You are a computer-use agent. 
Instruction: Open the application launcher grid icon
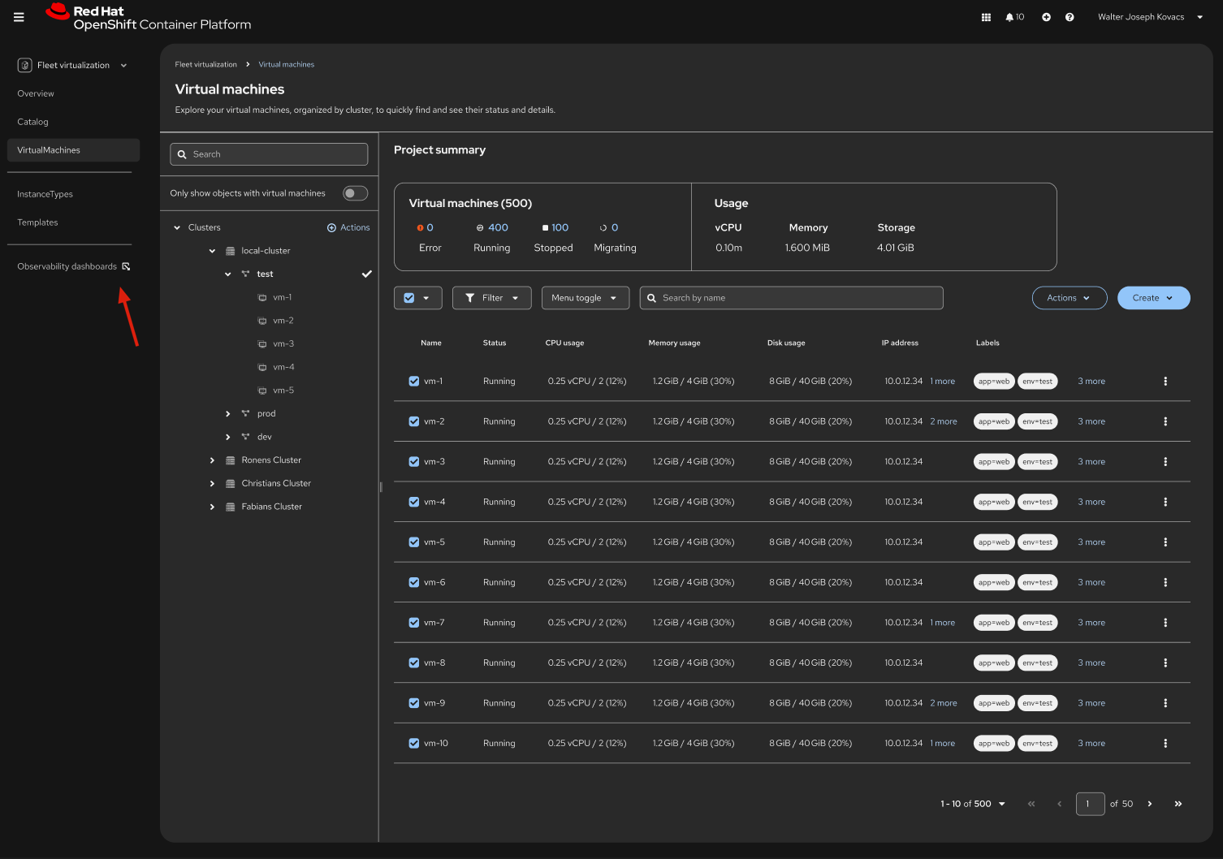986,17
